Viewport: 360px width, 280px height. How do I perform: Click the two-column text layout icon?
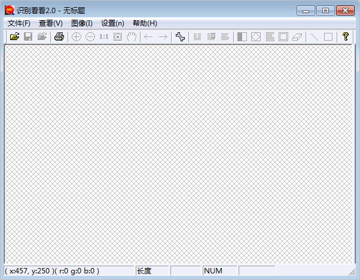[197, 36]
